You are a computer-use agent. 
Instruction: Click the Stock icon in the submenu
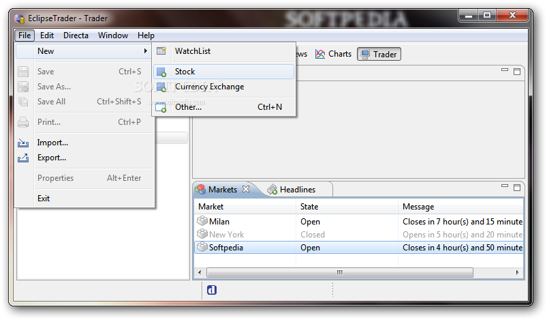(x=161, y=72)
